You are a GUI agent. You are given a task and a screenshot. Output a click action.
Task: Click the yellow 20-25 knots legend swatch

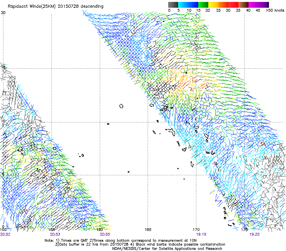click(x=213, y=5)
